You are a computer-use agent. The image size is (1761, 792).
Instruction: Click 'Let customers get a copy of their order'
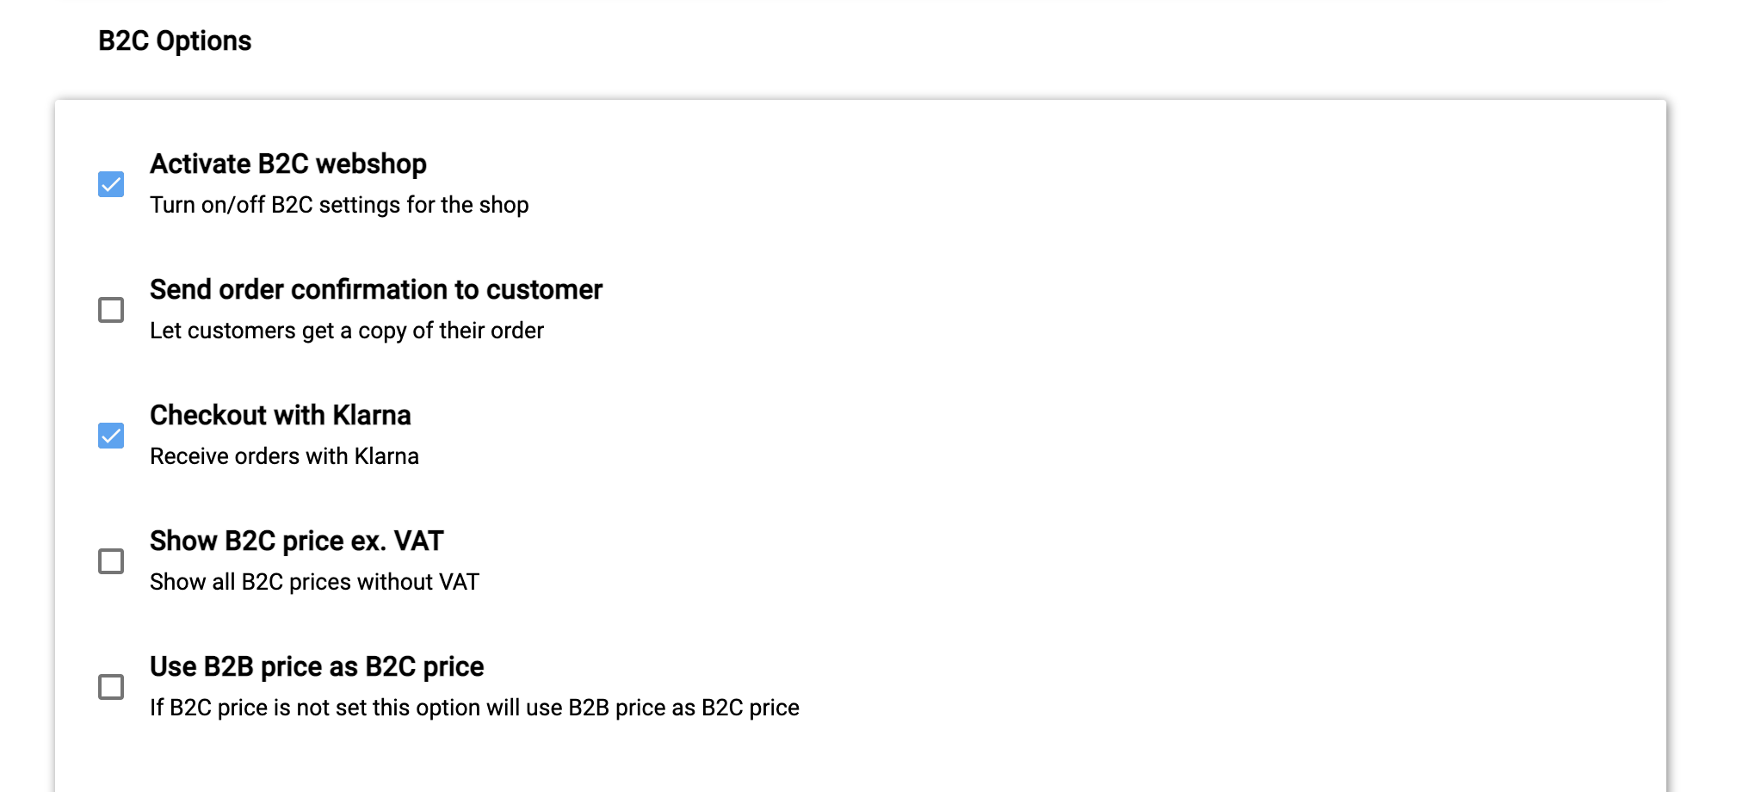(x=346, y=331)
